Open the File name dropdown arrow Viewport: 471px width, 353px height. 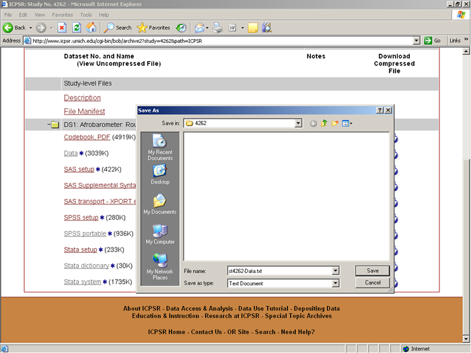(336, 271)
